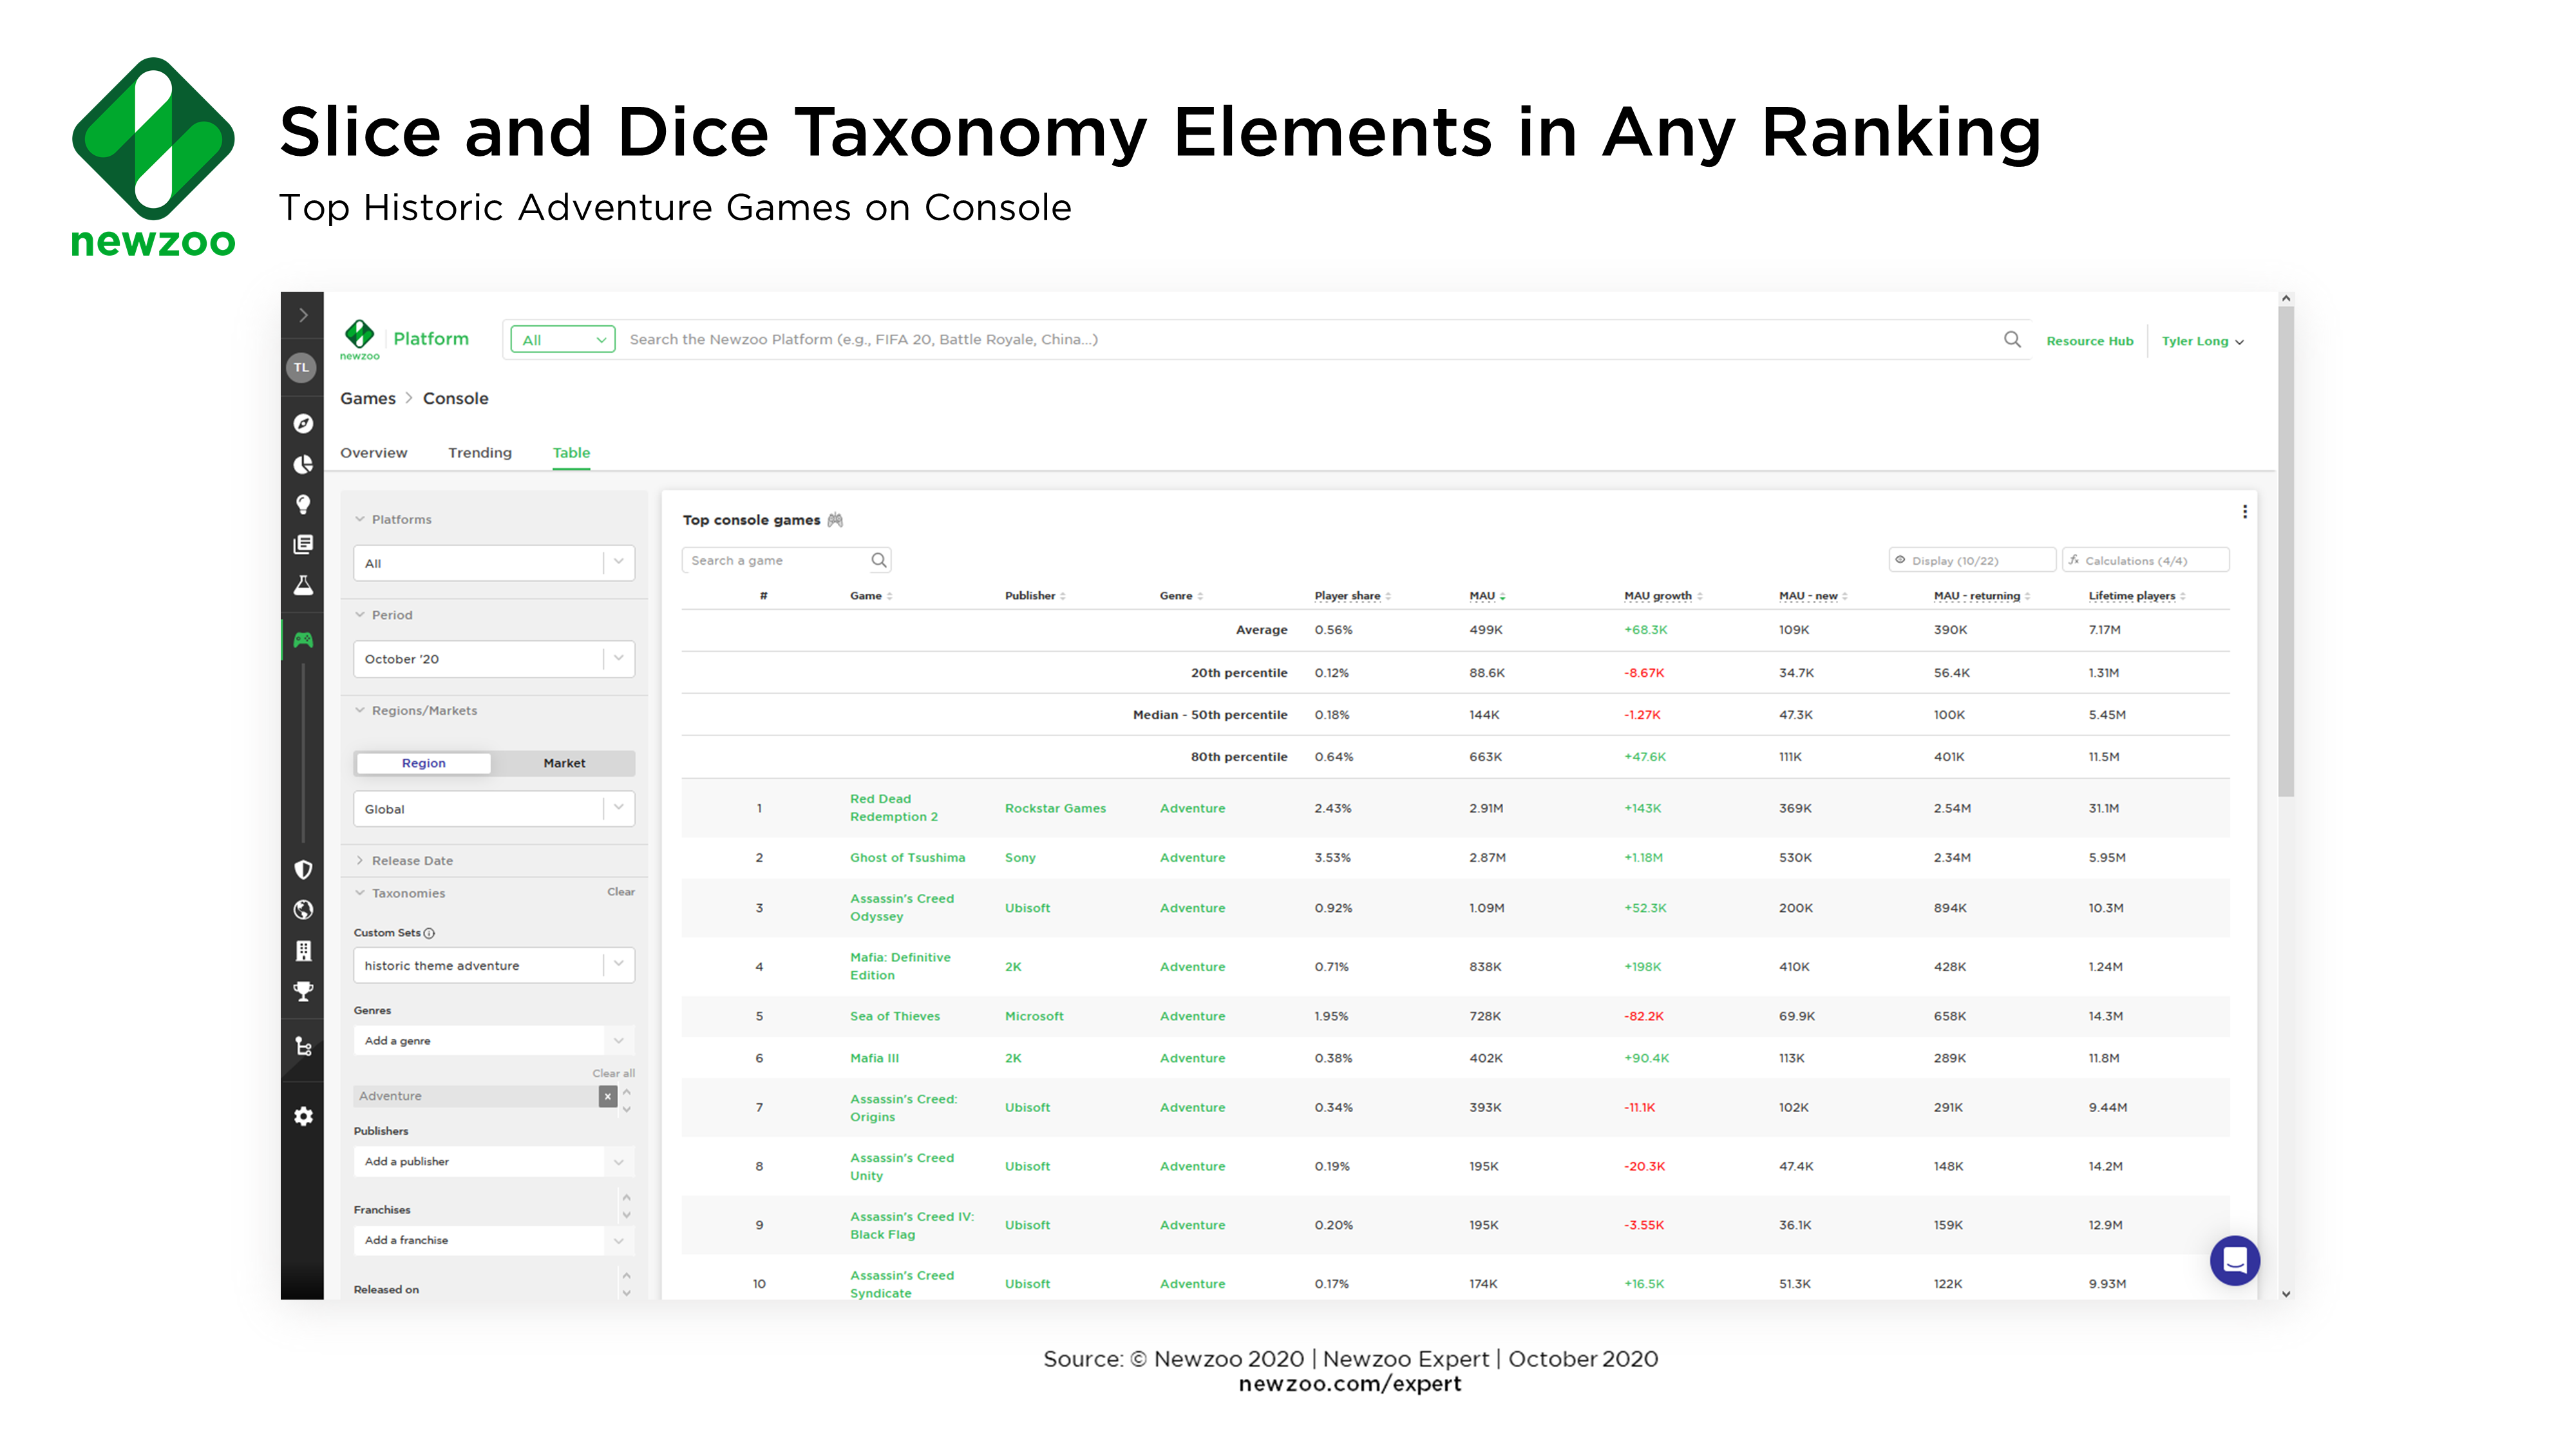Collapse the Regions/Markets filter section
This screenshot has width=2576, height=1449.
click(416, 711)
